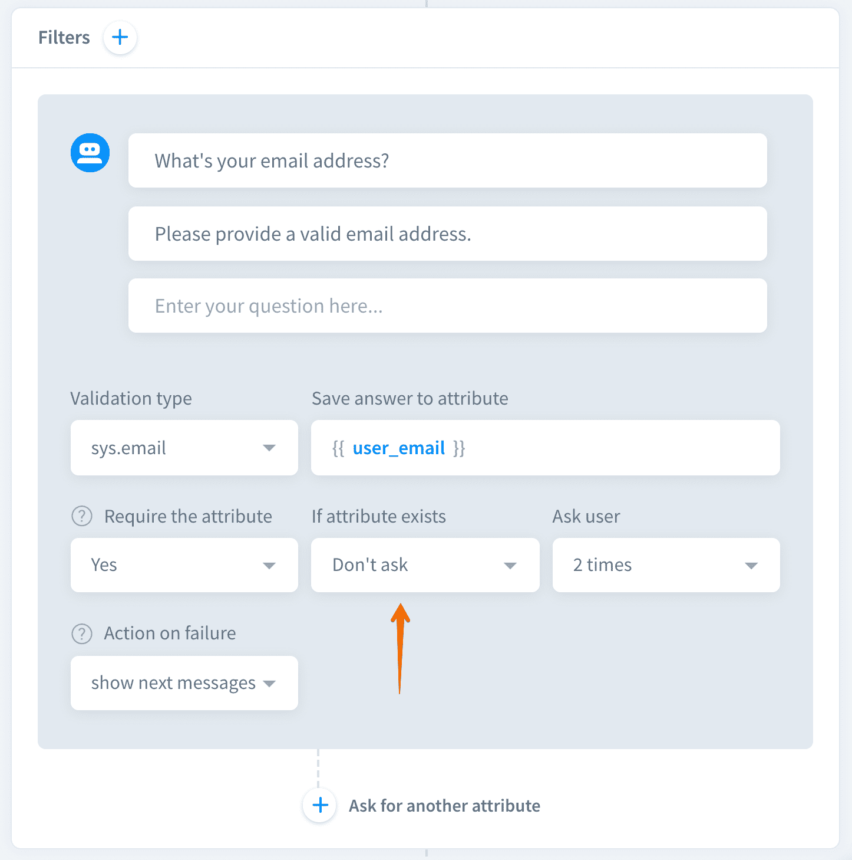Image resolution: width=852 pixels, height=860 pixels.
Task: Click the 2 times dropdown arrow
Action: click(x=751, y=566)
